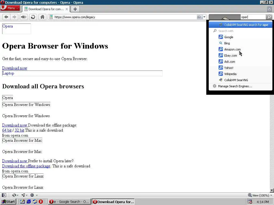The image size is (274, 205).
Task: Open a new tab with the plus button
Action: tap(75, 9)
